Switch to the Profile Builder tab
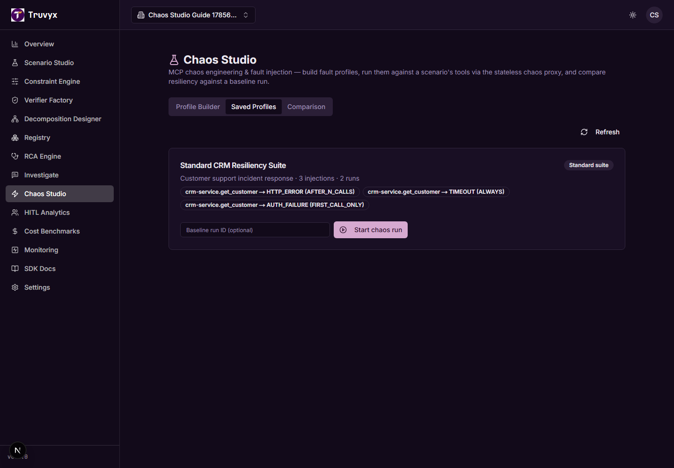The height and width of the screenshot is (468, 674). pyautogui.click(x=198, y=107)
